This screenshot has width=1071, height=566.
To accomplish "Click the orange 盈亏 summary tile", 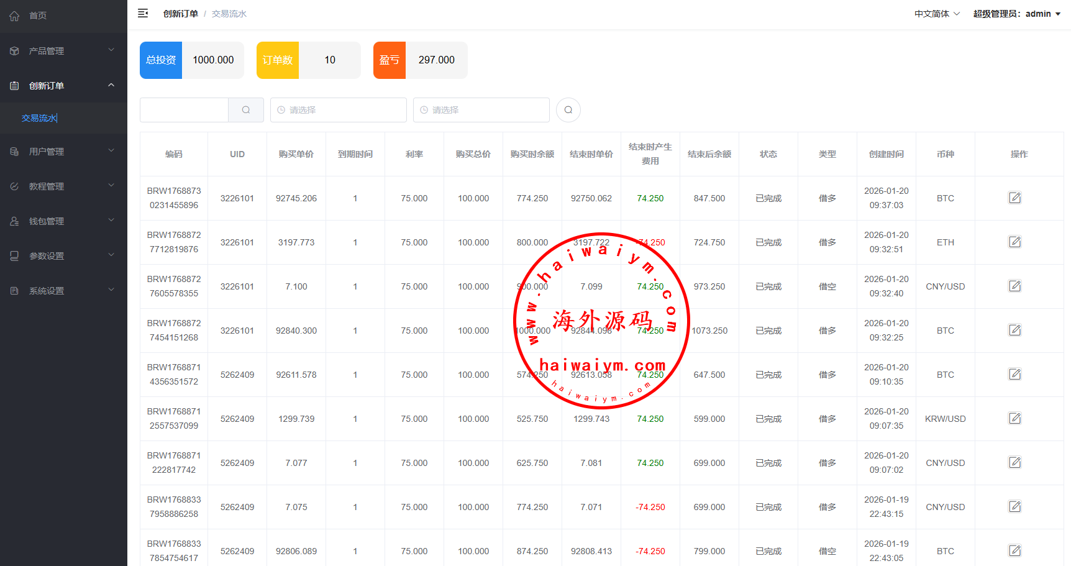I will (390, 60).
